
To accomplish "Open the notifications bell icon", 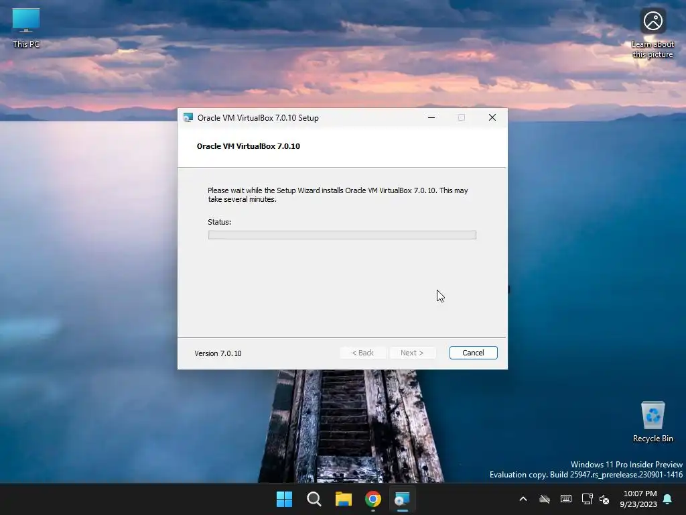I will coord(668,499).
